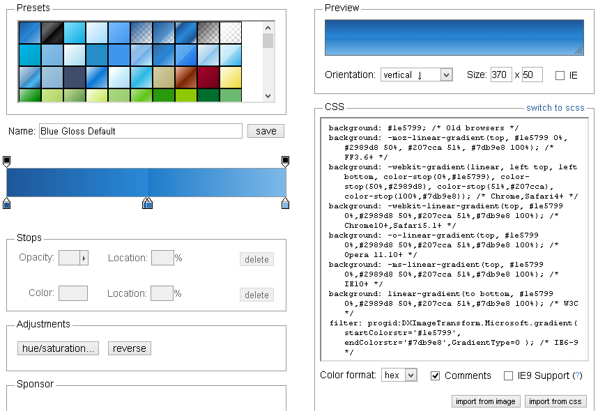
Task: Click presets scrollbar down arrow
Action: click(x=268, y=95)
